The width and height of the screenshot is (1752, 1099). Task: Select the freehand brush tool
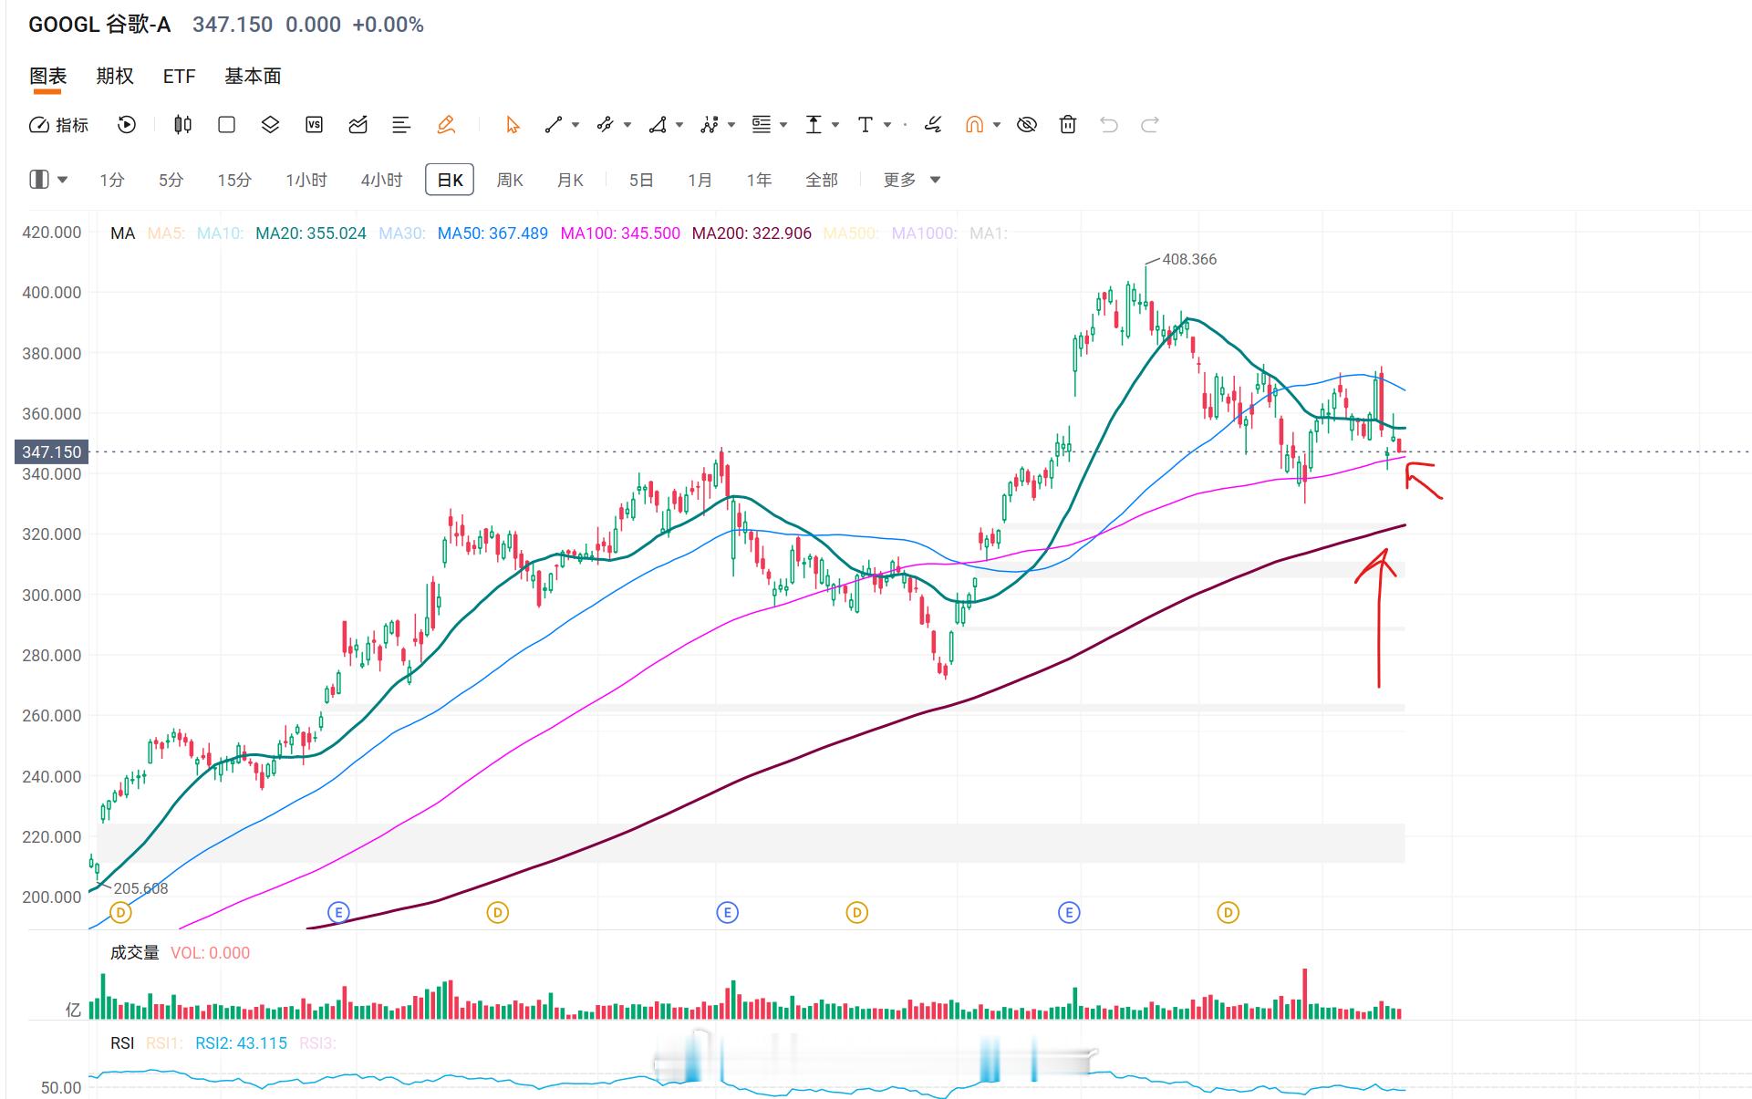tap(932, 125)
